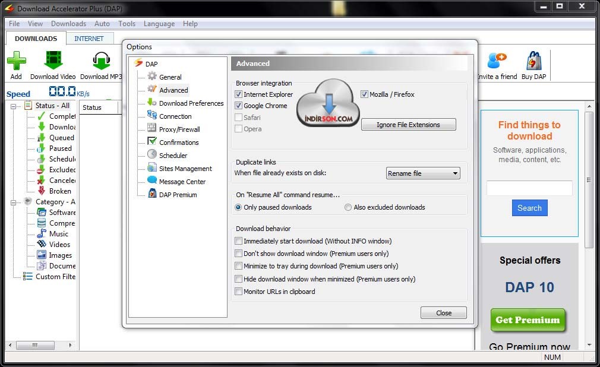Click the Custom Filter list icon
The width and height of the screenshot is (600, 367).
coord(27,276)
